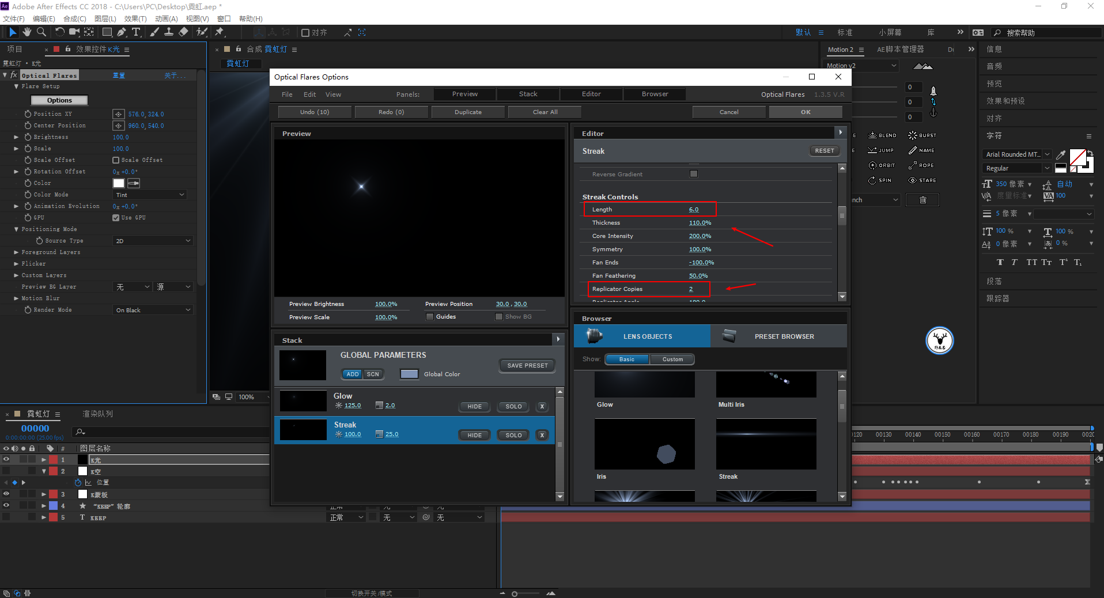This screenshot has height=598, width=1104.
Task: Click the eyedropper in Character panel
Action: [1060, 154]
